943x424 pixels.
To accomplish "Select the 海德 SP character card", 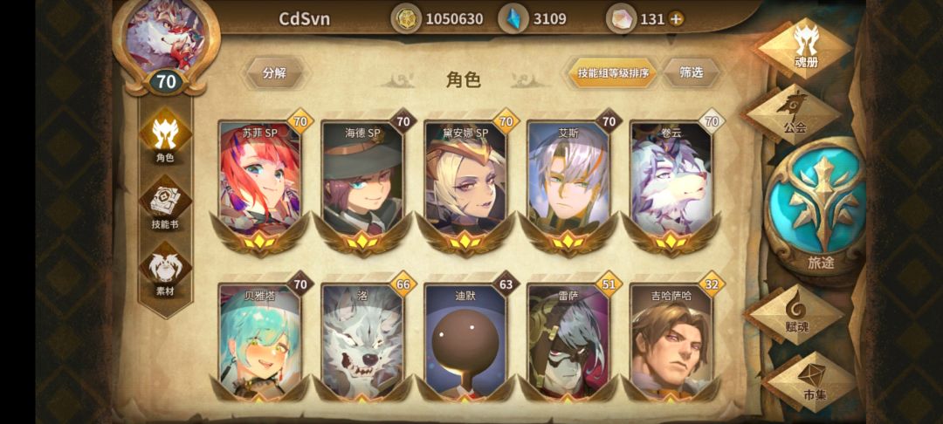I will coord(362,183).
